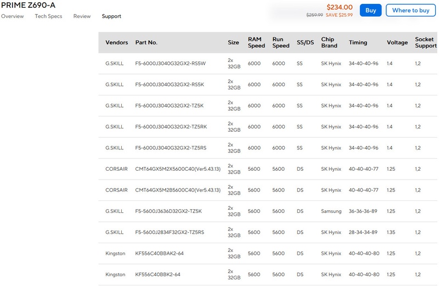Click the Socket Support column header
This screenshot has width=439, height=286.
pyautogui.click(x=426, y=42)
